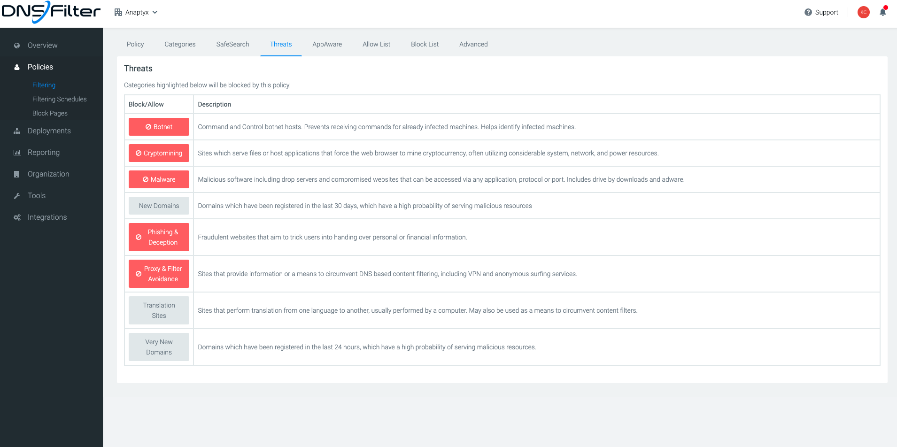Click the Organization building icon

(x=17, y=174)
